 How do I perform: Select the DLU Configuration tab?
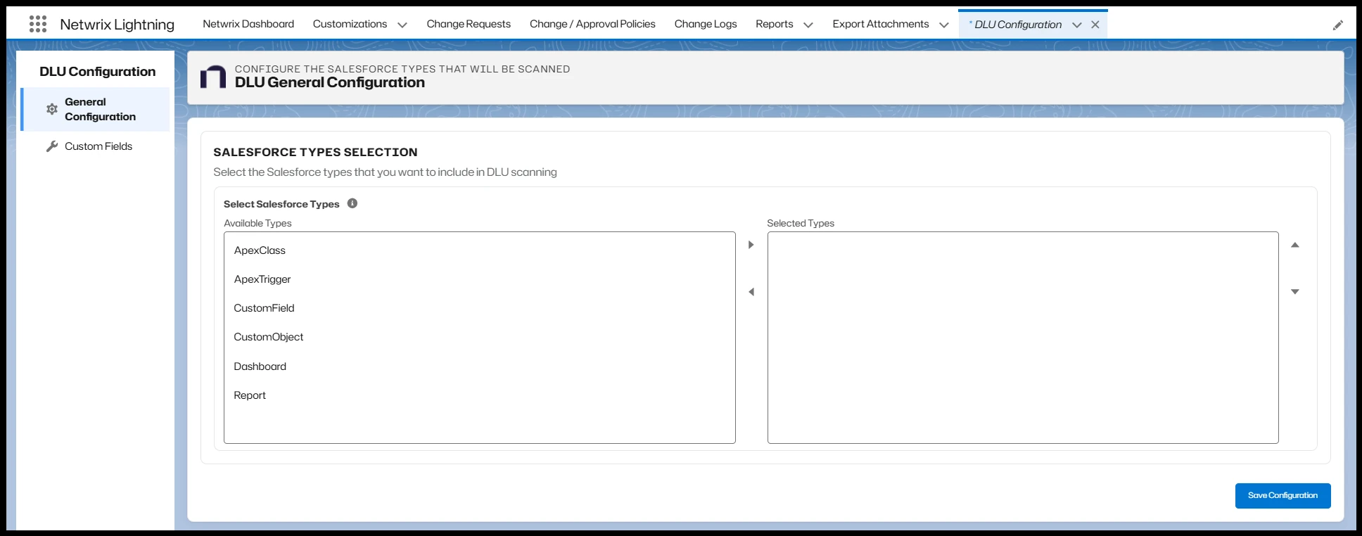pos(1017,25)
